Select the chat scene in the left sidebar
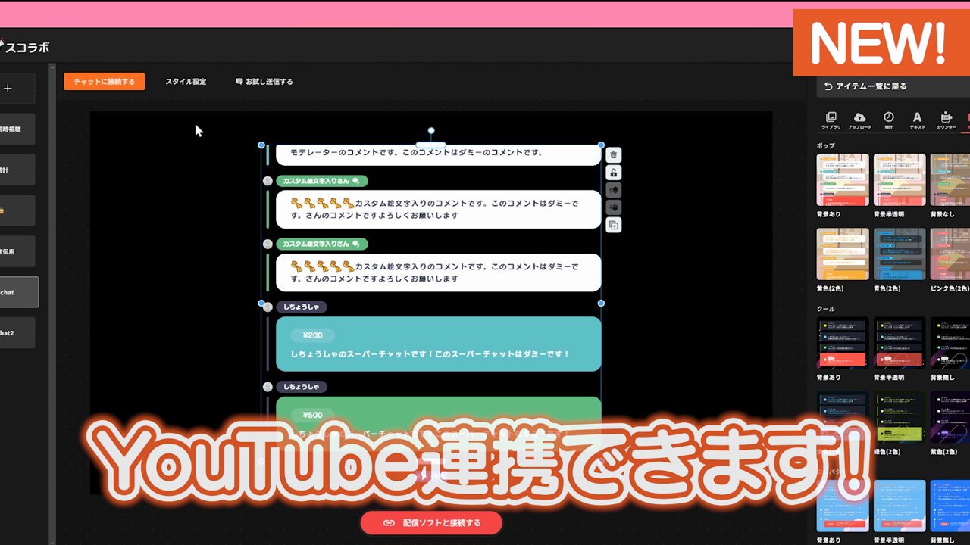970x545 pixels. [x=18, y=292]
